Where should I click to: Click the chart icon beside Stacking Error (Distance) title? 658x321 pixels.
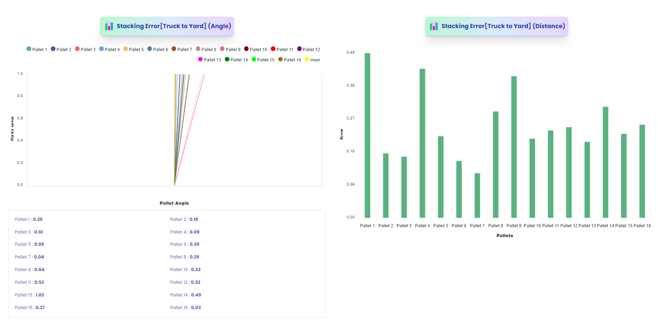(x=434, y=26)
